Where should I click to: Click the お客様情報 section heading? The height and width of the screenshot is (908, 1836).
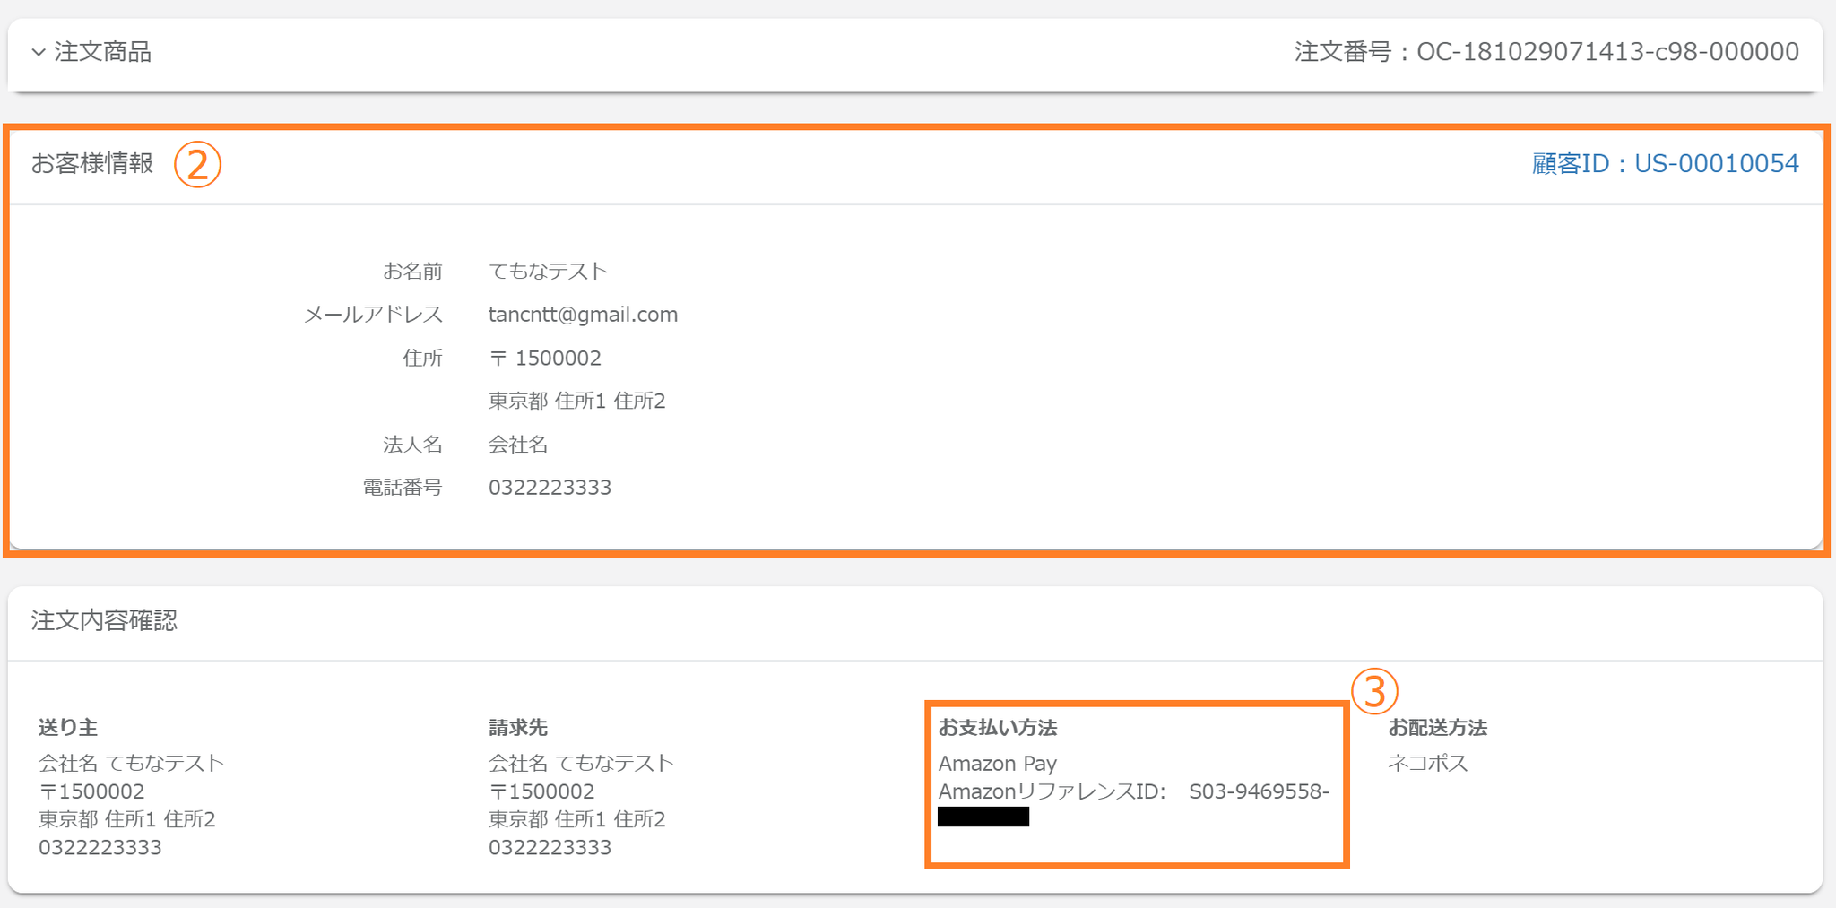pos(92,163)
